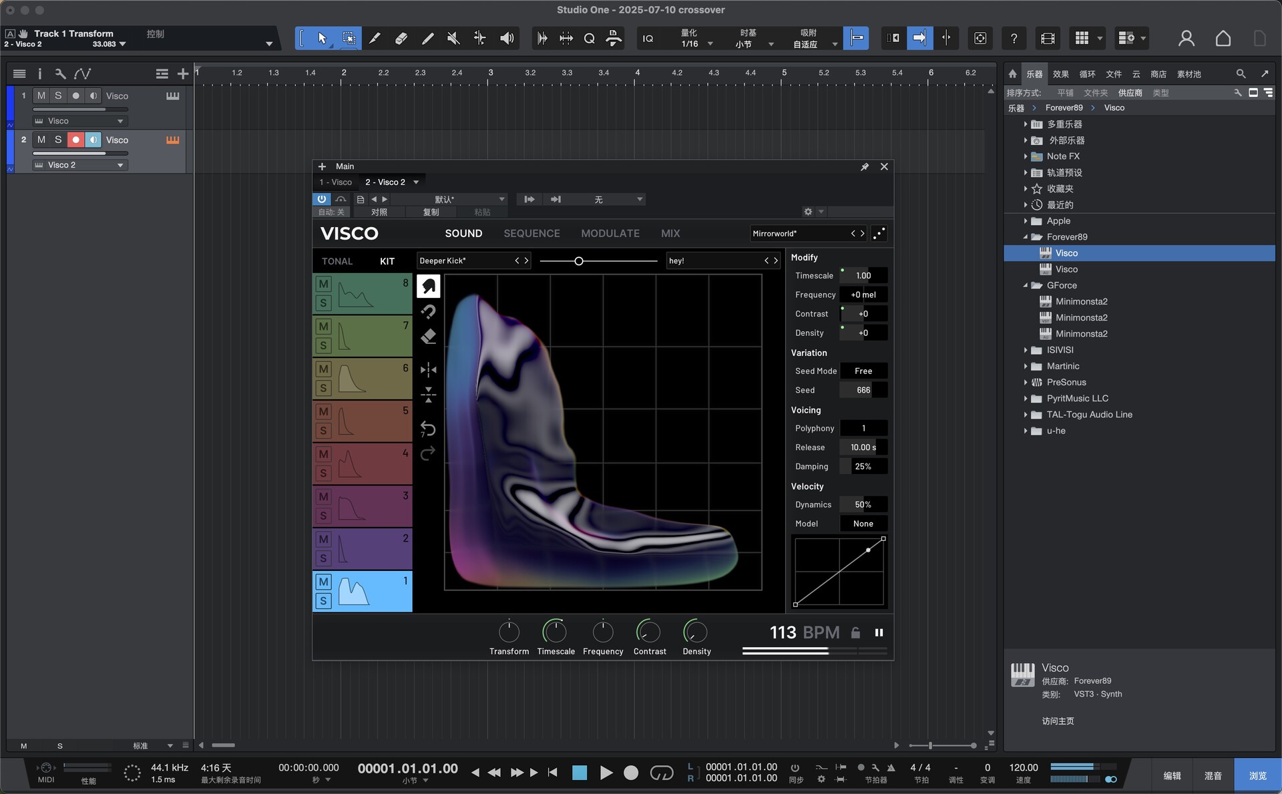Mute Visco kit layer 8

point(323,284)
